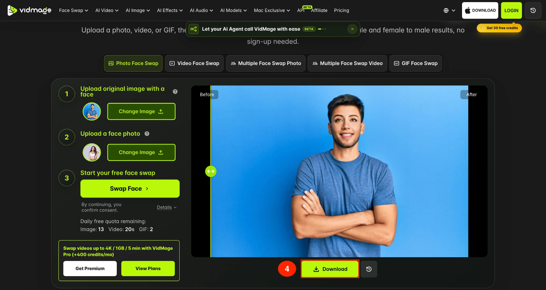Download the swapped result image
Screen dimensions: 546x290
pos(330,269)
